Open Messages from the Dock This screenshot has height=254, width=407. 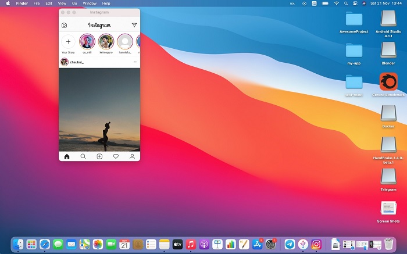click(x=58, y=244)
